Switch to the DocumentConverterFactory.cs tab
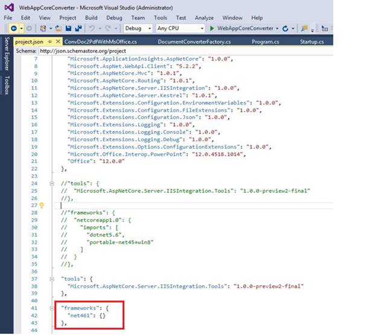Viewport: 367px width, 335px height. pos(194,42)
